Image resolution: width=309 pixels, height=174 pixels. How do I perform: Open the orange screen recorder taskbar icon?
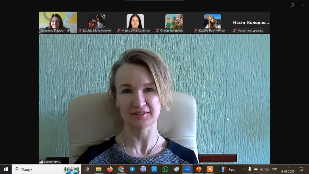tap(210, 169)
